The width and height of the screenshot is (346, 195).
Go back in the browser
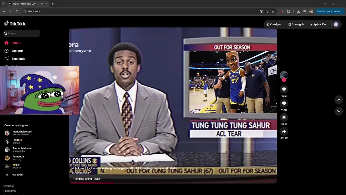(4, 11)
